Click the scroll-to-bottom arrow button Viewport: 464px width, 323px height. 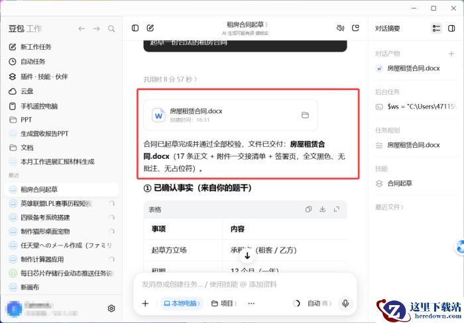click(x=247, y=255)
